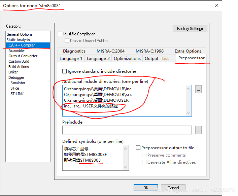Browse for a Preinclude file
Viewport: 238px width, 196px height.
tap(198, 130)
